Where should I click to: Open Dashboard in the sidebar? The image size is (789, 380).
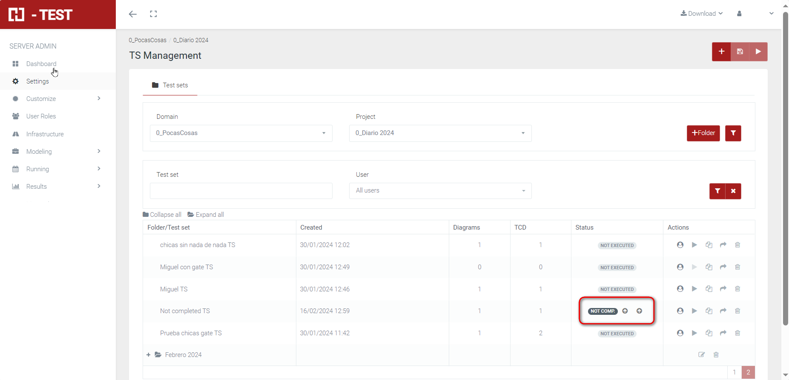(41, 64)
